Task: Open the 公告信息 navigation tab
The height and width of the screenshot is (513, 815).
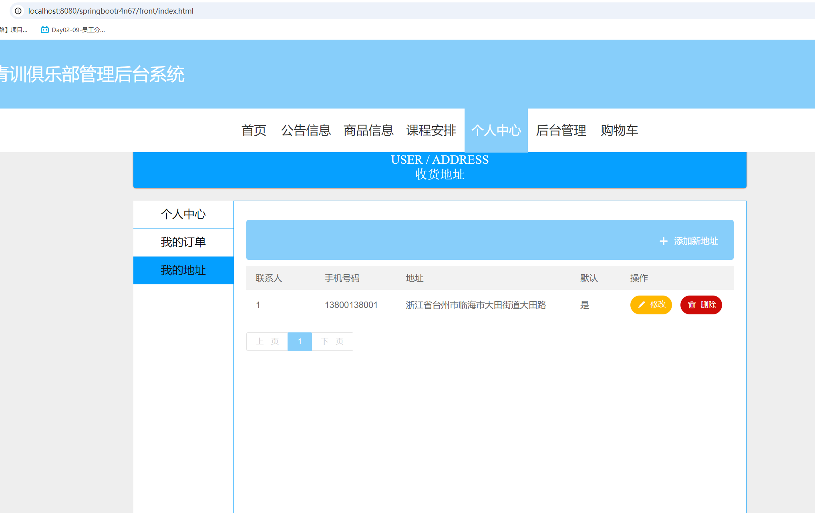Action: pyautogui.click(x=306, y=130)
